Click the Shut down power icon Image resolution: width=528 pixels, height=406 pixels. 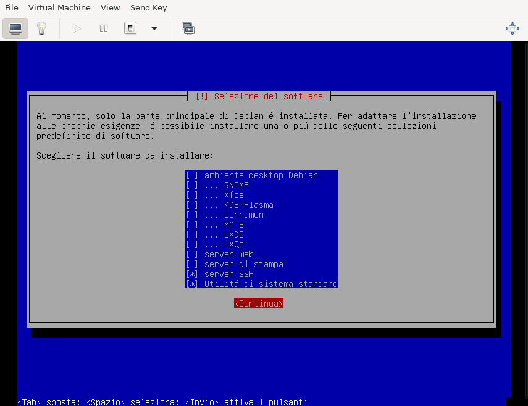130,28
